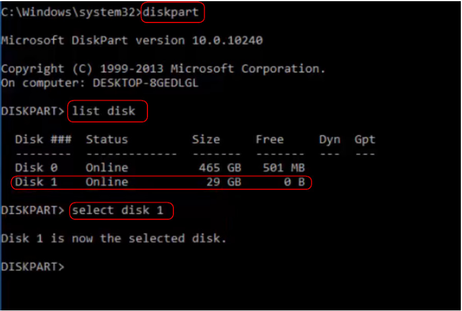Click the computer name DESKTOP-8GEDLGL
462x311 pixels.
click(x=145, y=83)
